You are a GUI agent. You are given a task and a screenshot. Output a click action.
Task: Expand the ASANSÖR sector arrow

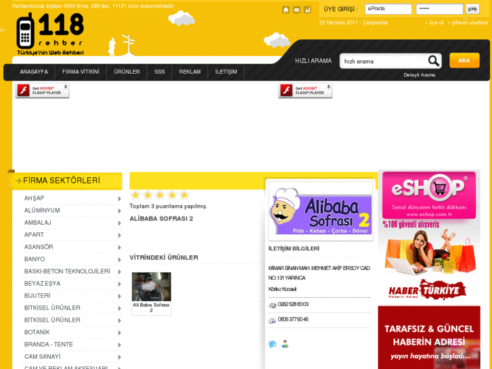pyautogui.click(x=120, y=248)
